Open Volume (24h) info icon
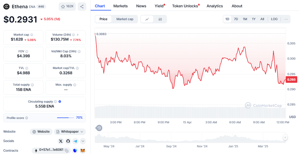This screenshot has height=154, width=299. (x=74, y=35)
